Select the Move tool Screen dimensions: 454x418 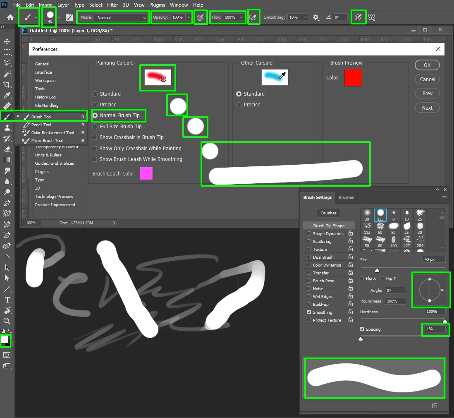[x=7, y=41]
